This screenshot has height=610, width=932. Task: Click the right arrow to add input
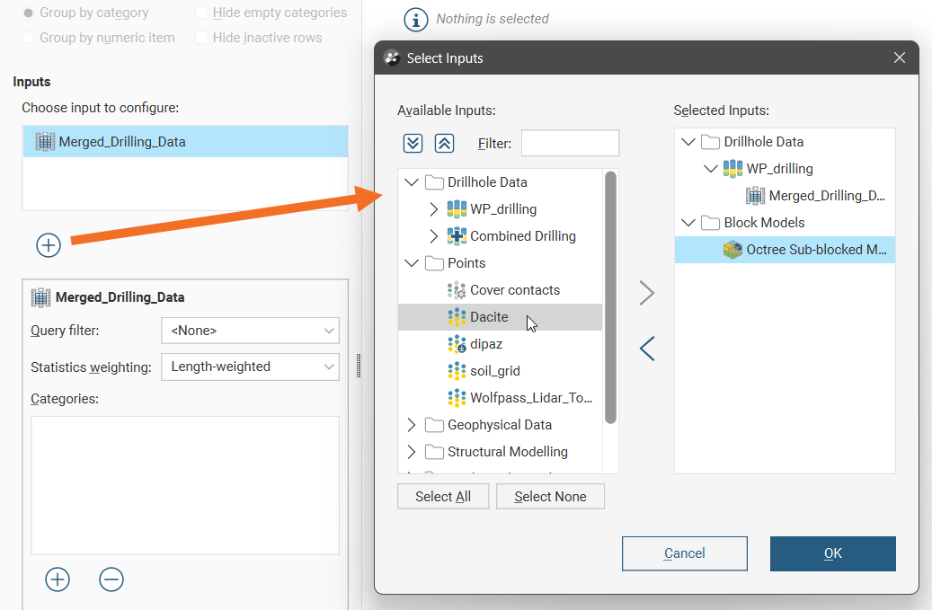pyautogui.click(x=647, y=293)
